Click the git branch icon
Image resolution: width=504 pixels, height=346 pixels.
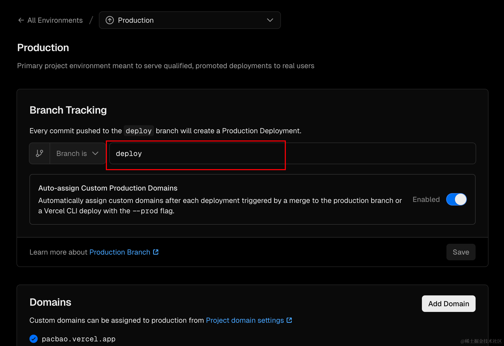tap(40, 153)
